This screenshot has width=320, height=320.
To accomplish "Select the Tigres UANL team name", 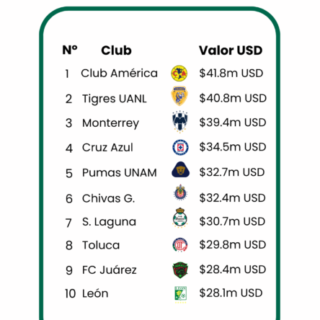I will click(115, 99).
